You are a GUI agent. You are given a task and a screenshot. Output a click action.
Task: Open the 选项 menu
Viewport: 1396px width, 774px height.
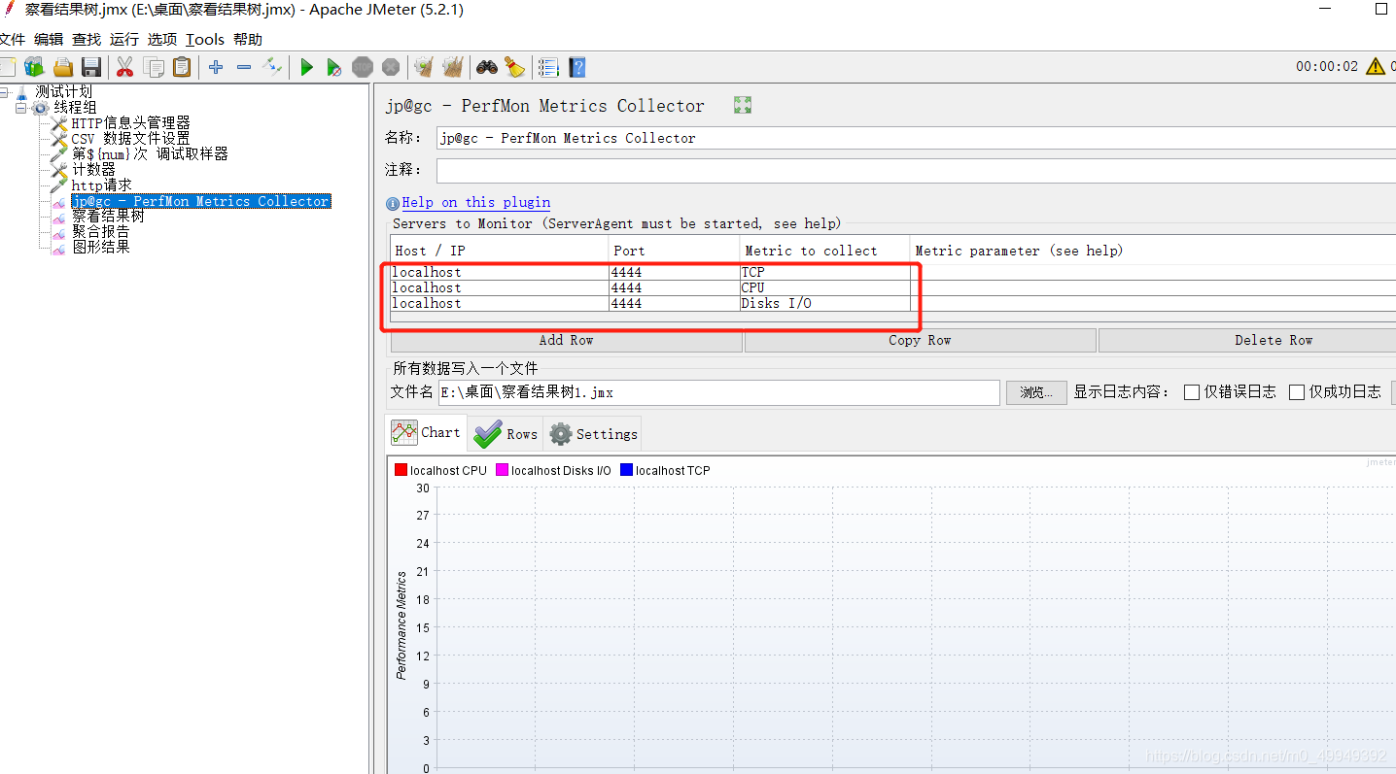click(162, 39)
